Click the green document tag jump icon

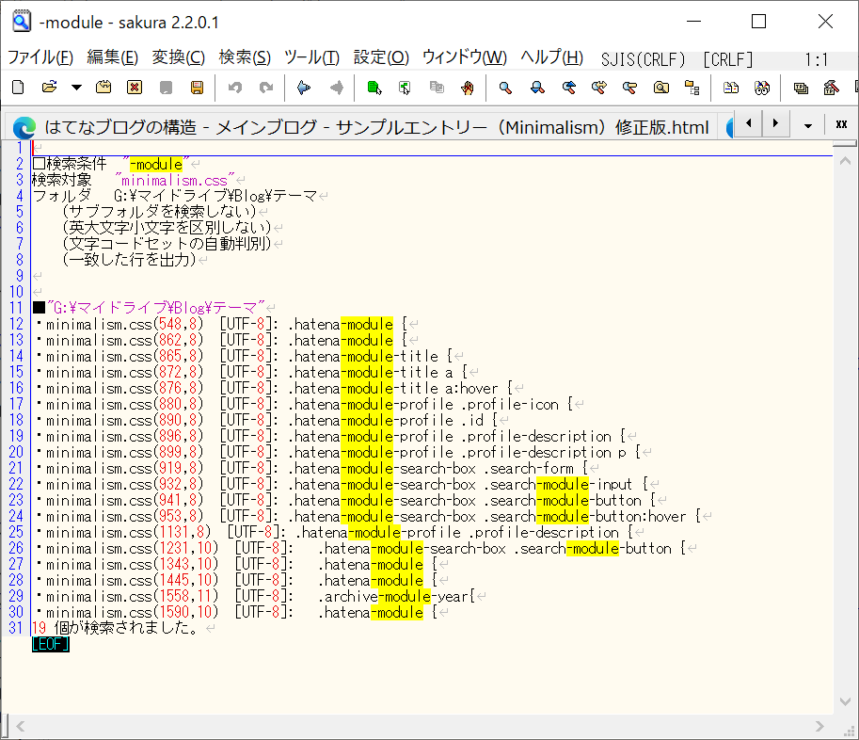pyautogui.click(x=374, y=88)
